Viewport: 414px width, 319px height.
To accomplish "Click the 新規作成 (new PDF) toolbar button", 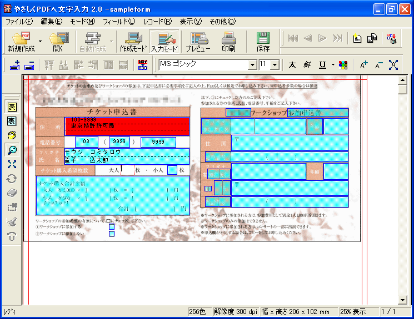I will 21,42.
